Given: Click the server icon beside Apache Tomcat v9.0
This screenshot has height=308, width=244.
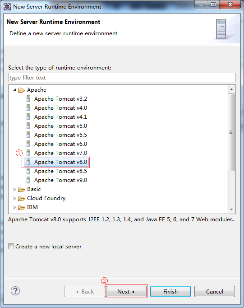Looking at the screenshot, I should pyautogui.click(x=28, y=180).
